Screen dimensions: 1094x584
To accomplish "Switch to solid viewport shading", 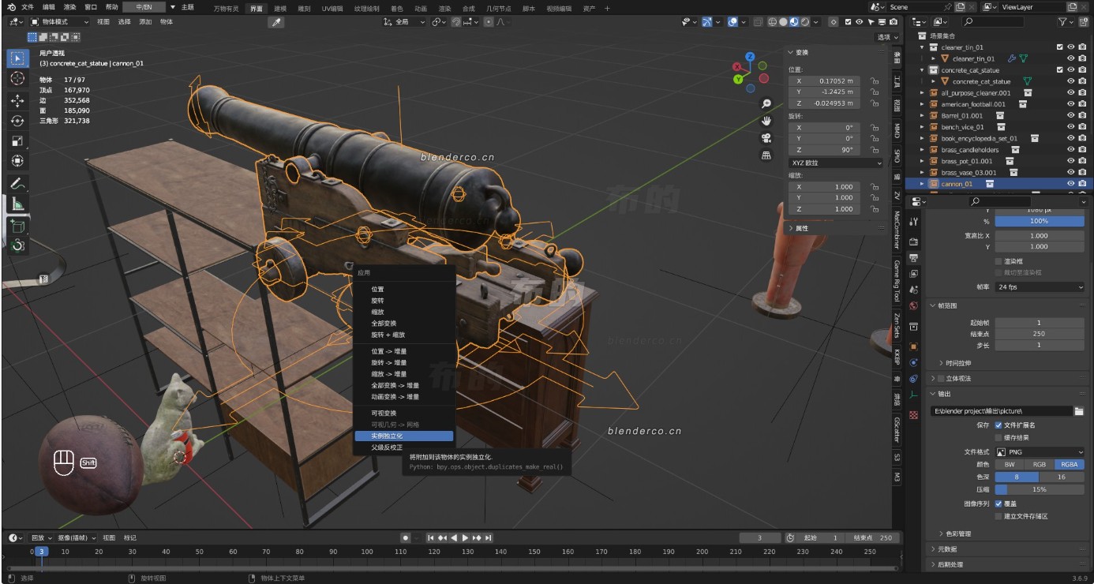I will coord(783,22).
